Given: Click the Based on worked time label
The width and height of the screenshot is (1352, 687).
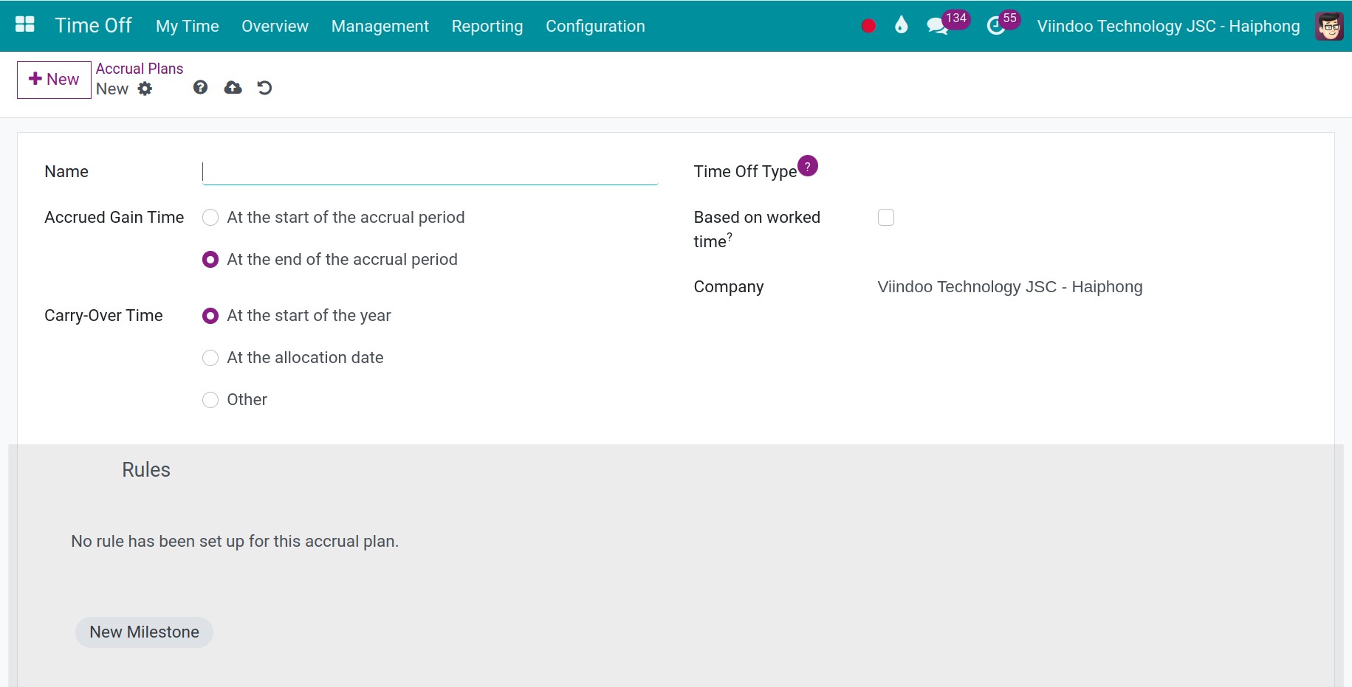Looking at the screenshot, I should pos(757,229).
